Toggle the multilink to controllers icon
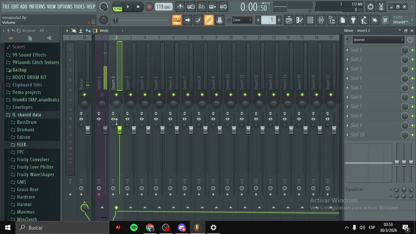The width and height of the screenshot is (416, 234). (x=209, y=20)
